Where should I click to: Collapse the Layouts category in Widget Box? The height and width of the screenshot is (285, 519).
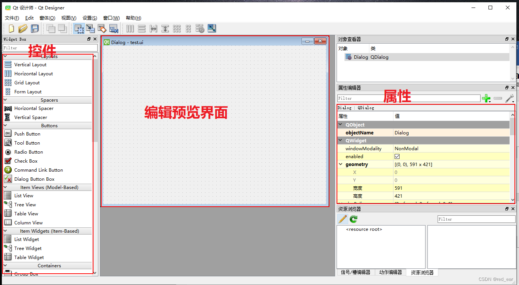5,56
